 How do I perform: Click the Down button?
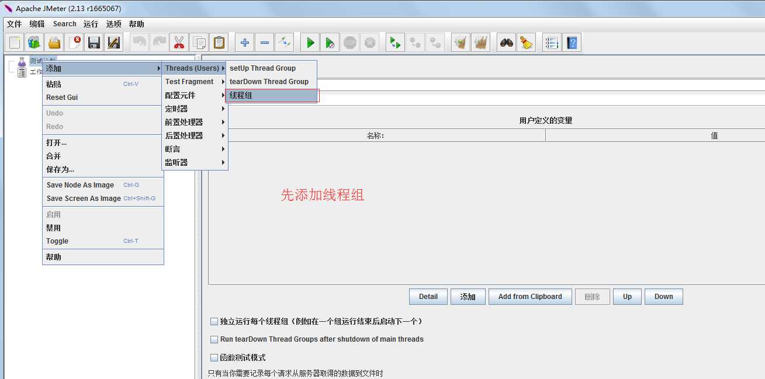[664, 297]
